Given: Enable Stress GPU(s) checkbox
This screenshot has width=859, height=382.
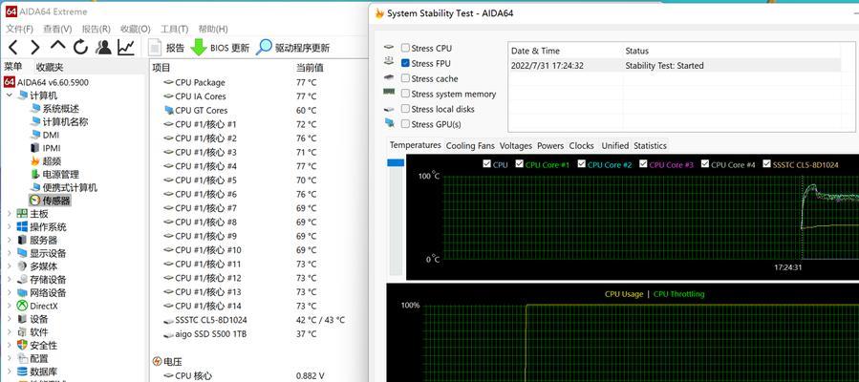Looking at the screenshot, I should click(x=405, y=124).
